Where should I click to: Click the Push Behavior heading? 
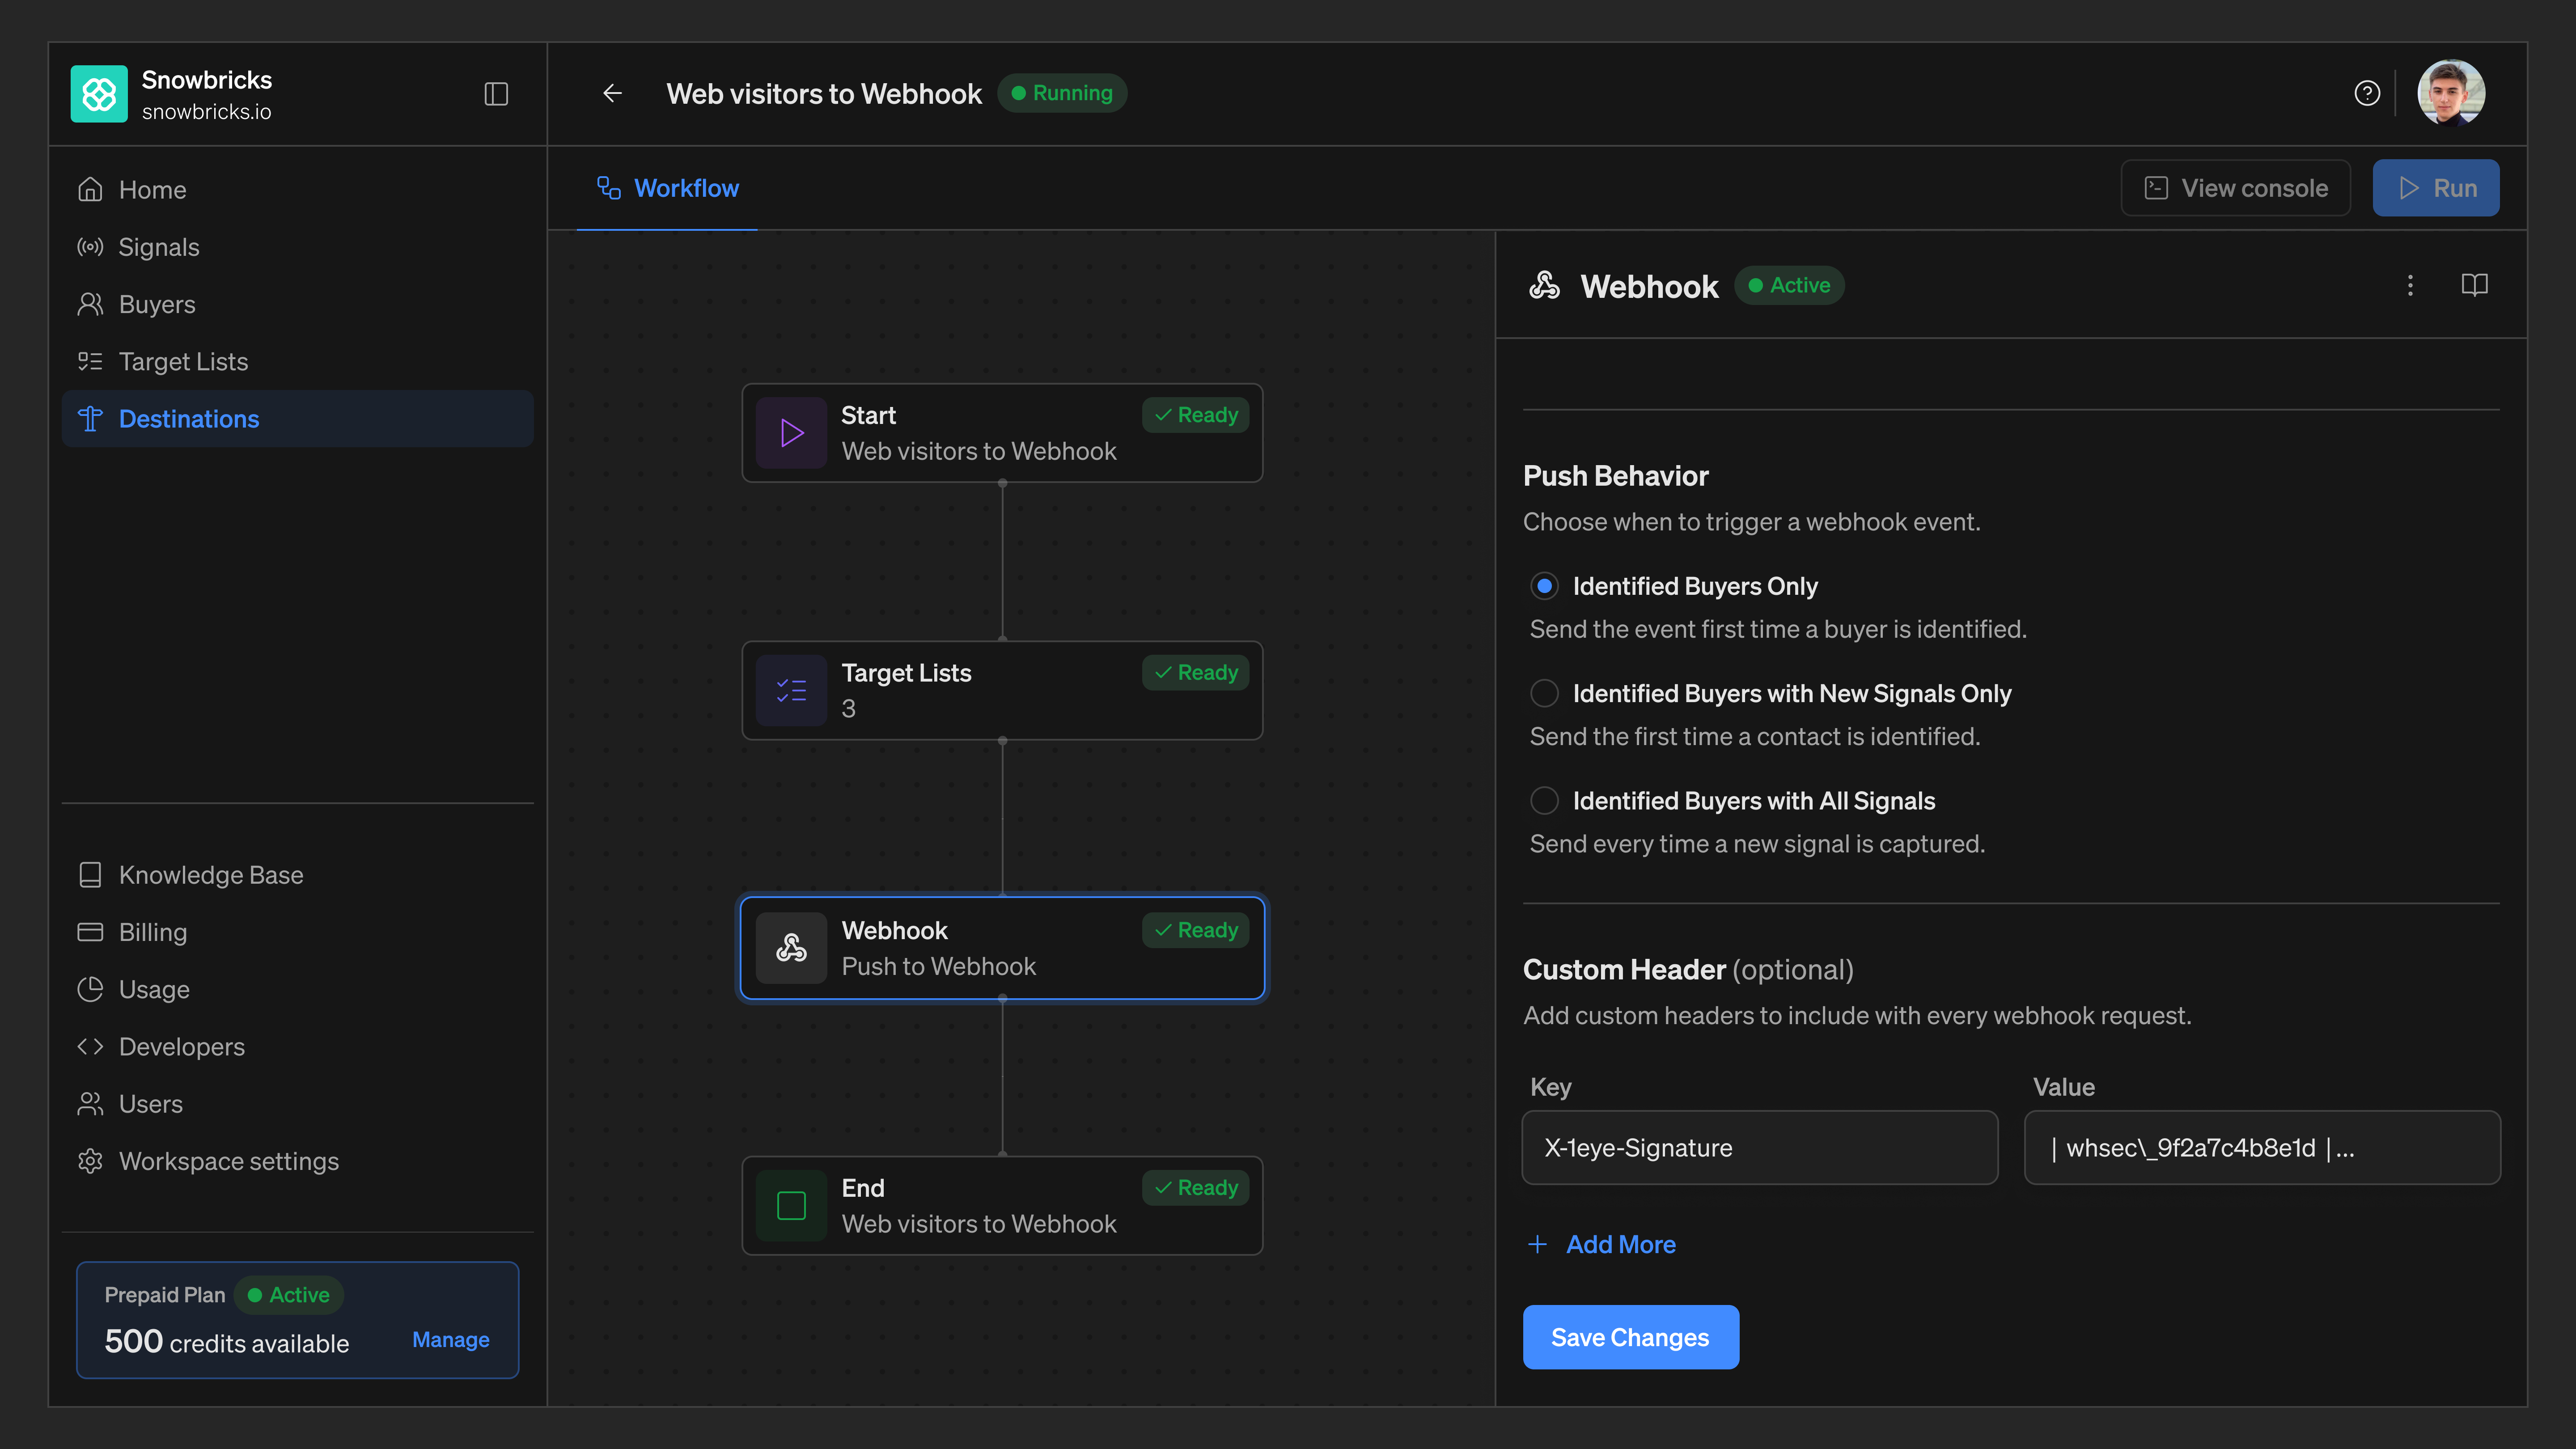coord(1616,476)
